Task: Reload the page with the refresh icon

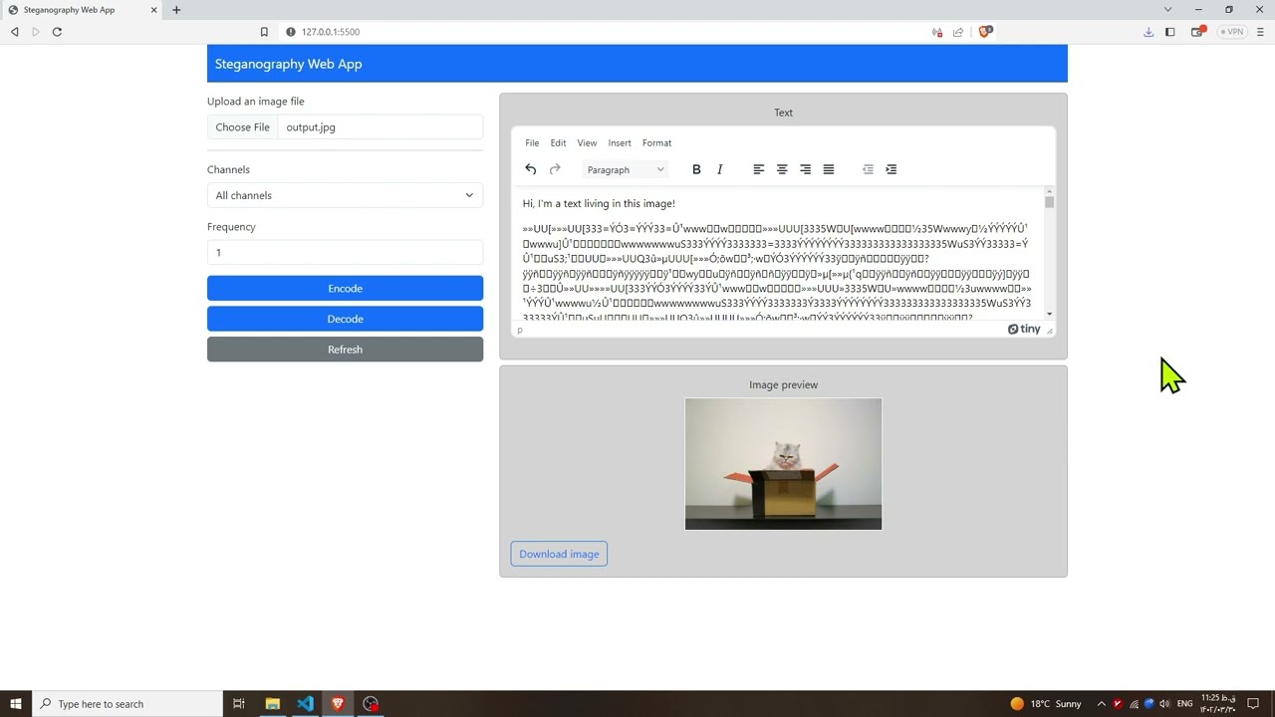Action: pos(57,32)
